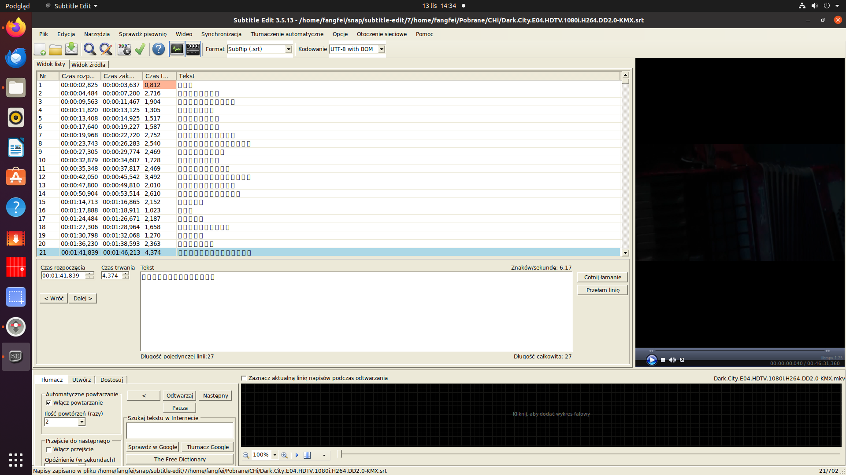Screen dimensions: 846x475
Task: Toggle 'Włącz przejście' checkbox
Action: pos(48,449)
